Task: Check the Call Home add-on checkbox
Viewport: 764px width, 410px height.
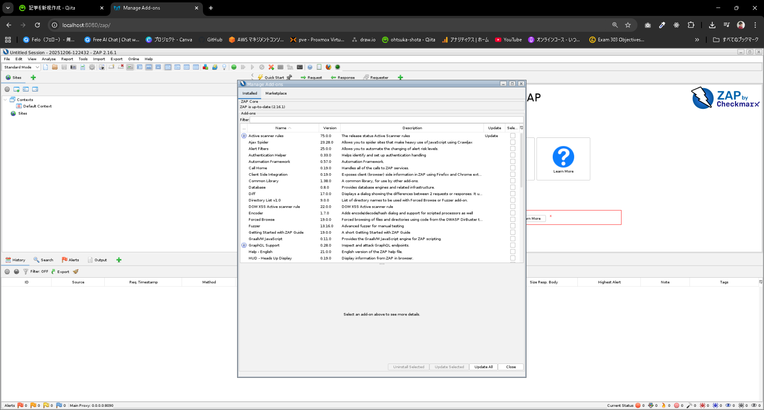Action: (x=513, y=168)
